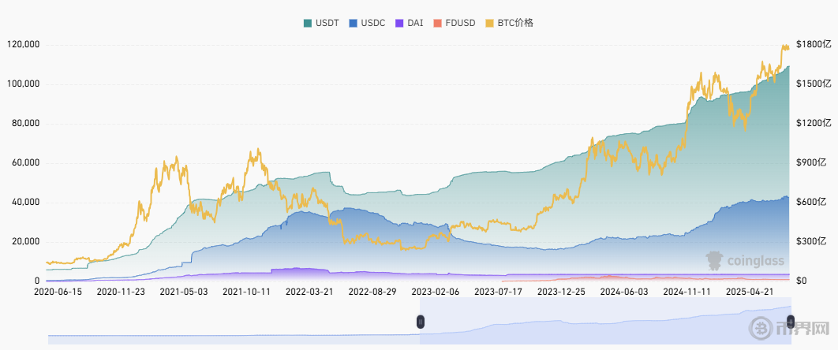Click the 2024-11-11 x-axis date label
Screen dimensions: 838x350
687,292
